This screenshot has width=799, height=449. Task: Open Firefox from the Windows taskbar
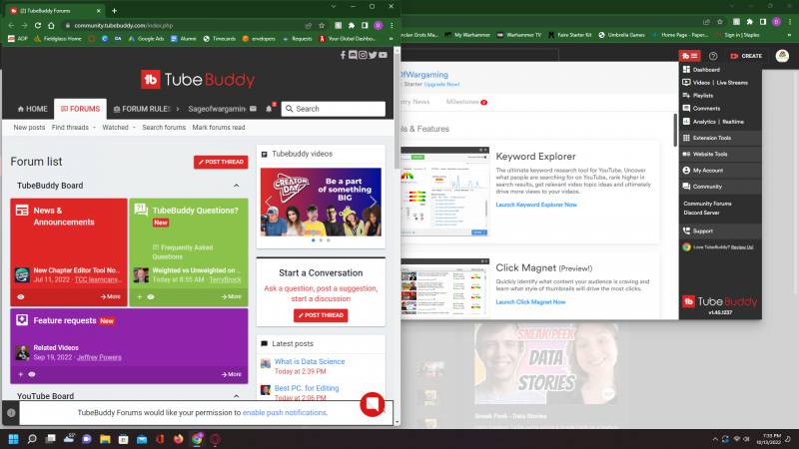click(x=178, y=439)
